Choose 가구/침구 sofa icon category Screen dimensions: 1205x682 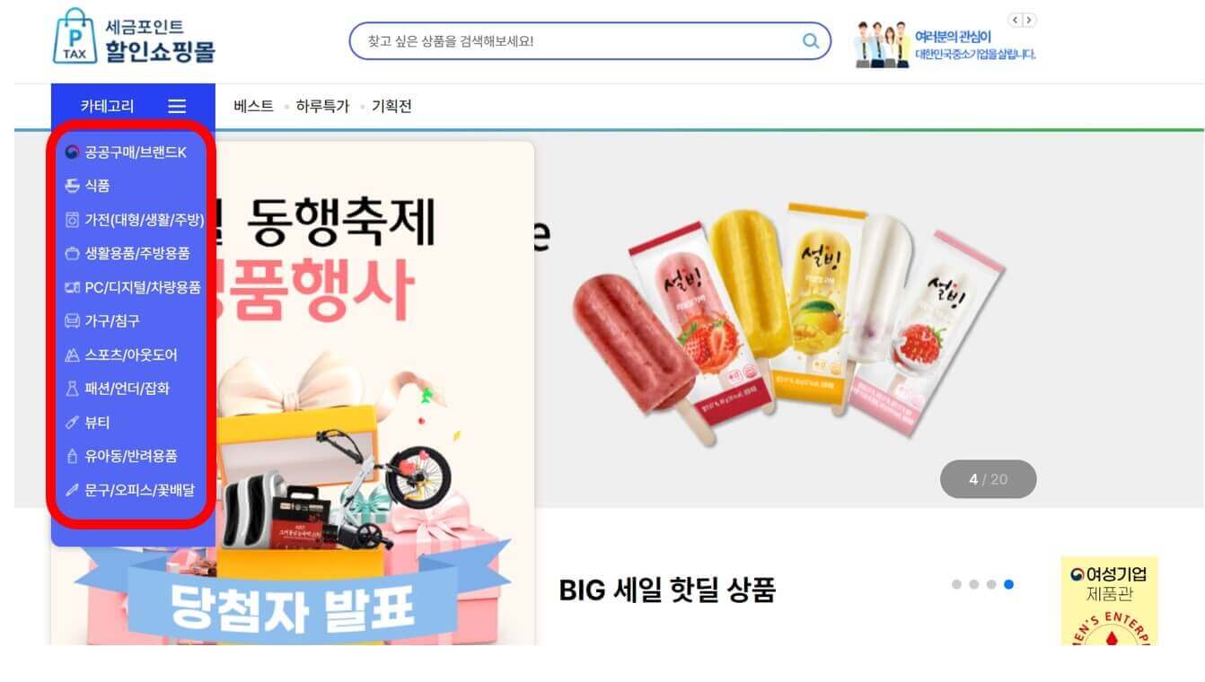tap(102, 321)
